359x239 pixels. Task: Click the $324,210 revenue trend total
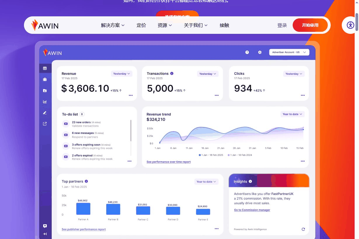tap(156, 119)
